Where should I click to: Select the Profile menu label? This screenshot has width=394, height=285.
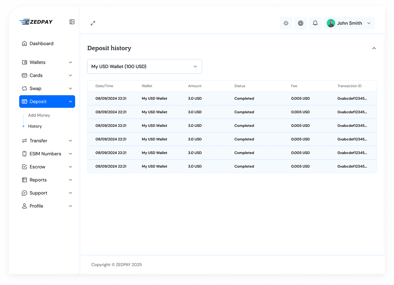click(x=36, y=206)
